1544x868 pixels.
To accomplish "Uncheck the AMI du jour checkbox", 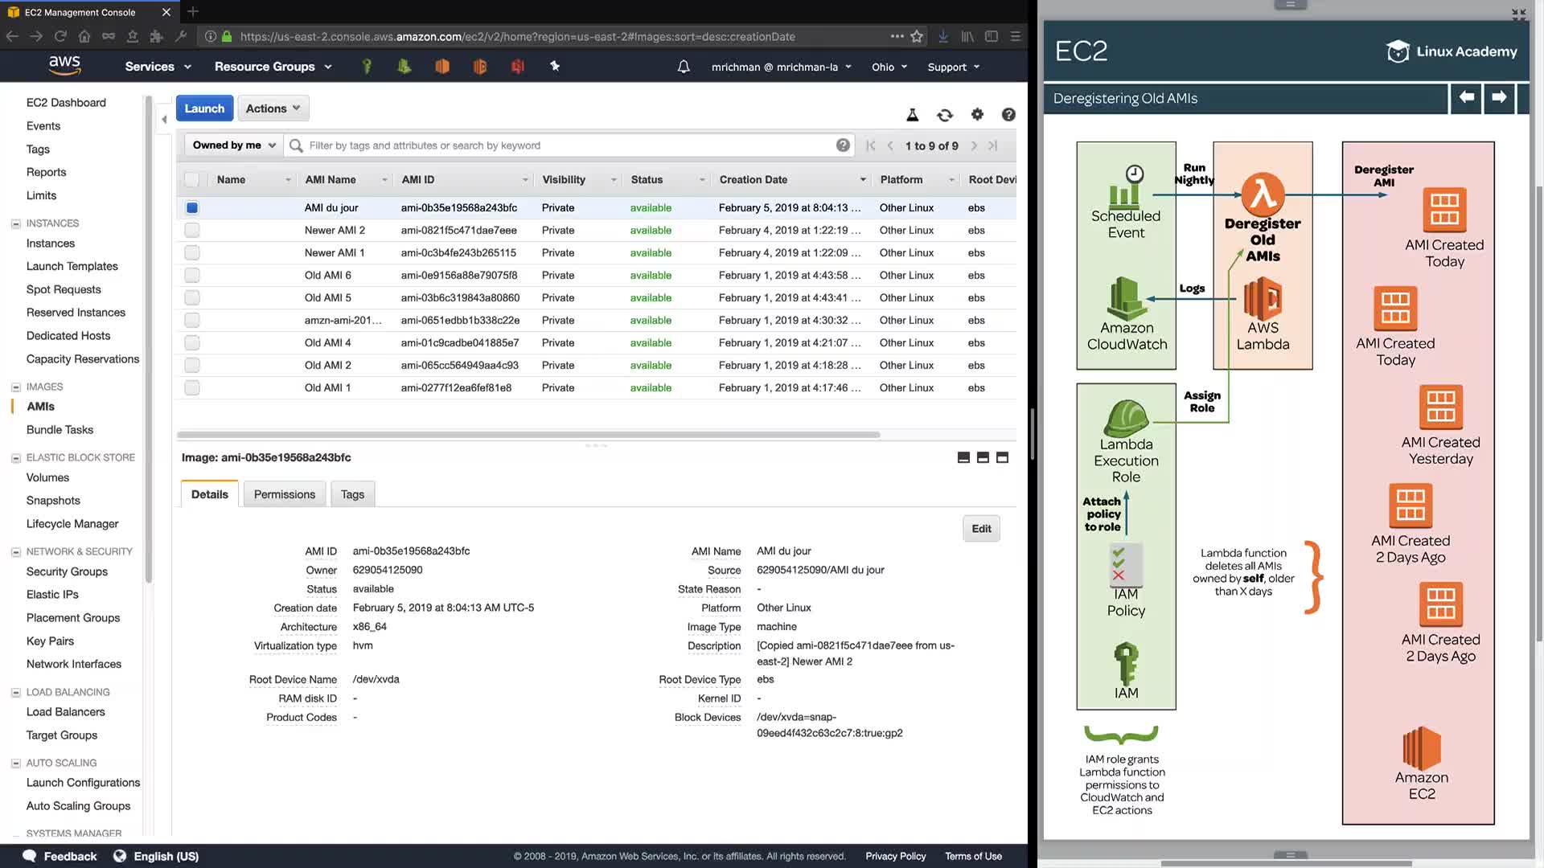I will pyautogui.click(x=192, y=208).
